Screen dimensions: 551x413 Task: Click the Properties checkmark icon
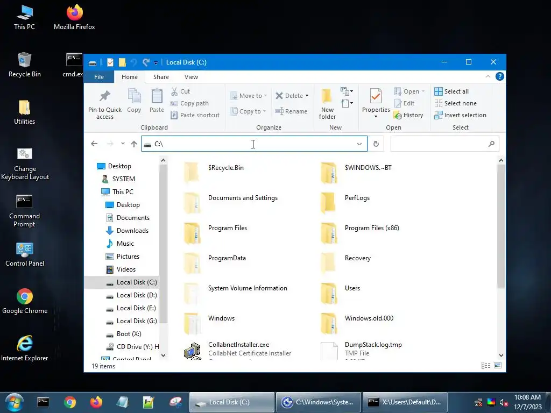coord(376,96)
